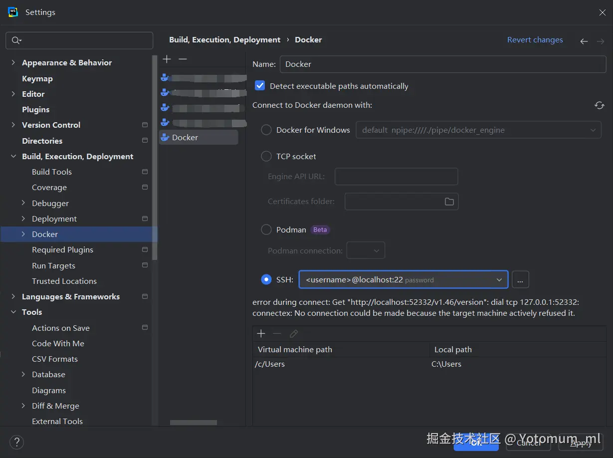This screenshot has height=458, width=613.
Task: Add a new Docker connection with plus icon
Action: coord(167,59)
